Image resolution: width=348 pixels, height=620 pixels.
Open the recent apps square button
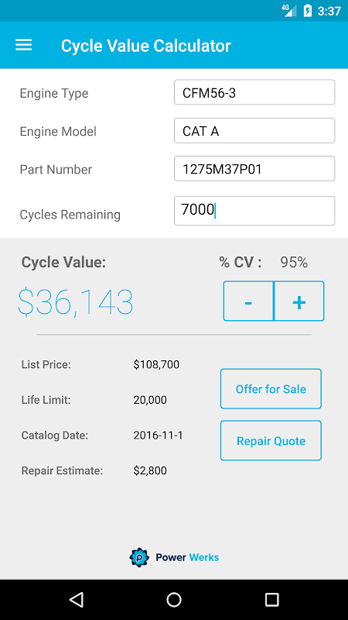271,599
